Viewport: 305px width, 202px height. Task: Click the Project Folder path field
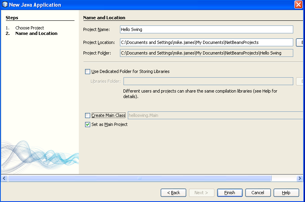[206, 53]
